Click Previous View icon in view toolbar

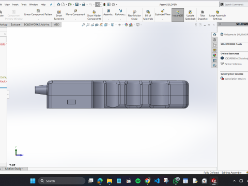pyautogui.click(x=92, y=25)
